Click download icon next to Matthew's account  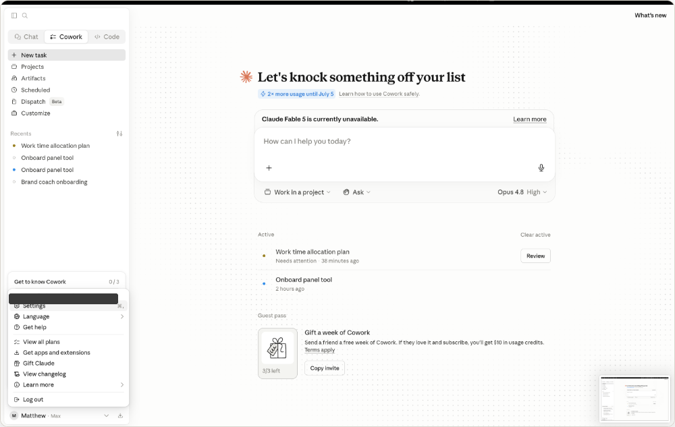[121, 416]
